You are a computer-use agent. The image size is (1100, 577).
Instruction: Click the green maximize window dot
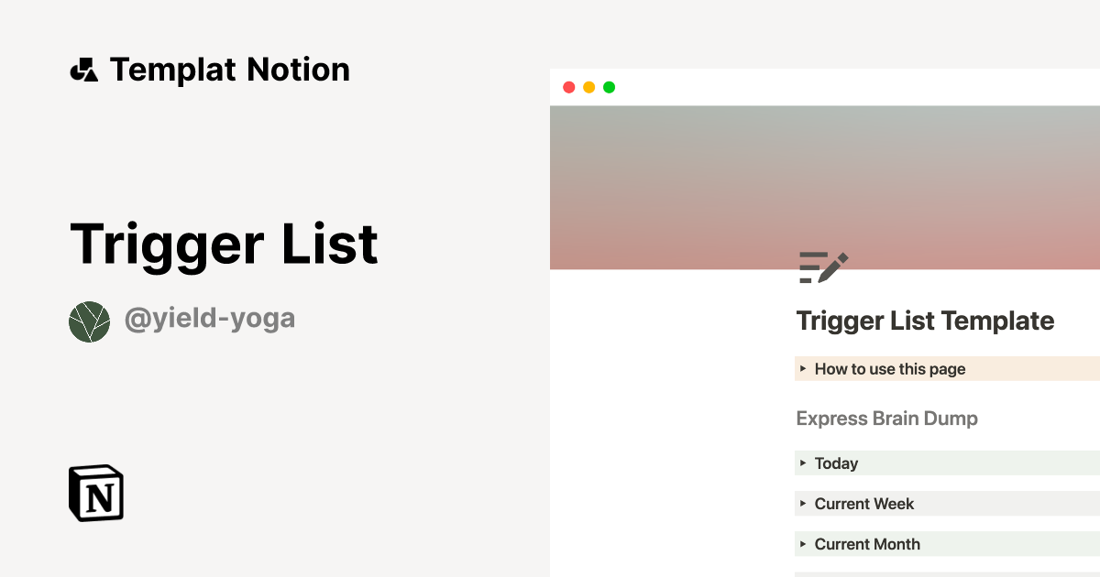tap(609, 87)
